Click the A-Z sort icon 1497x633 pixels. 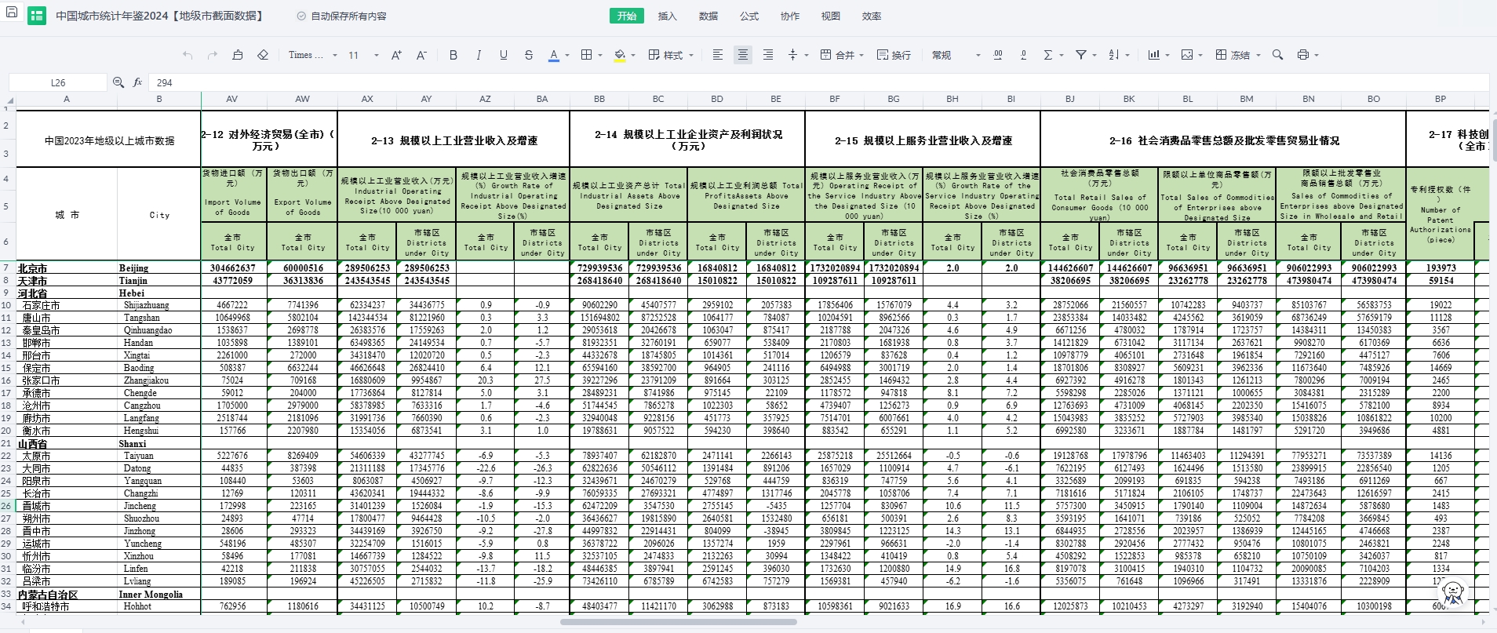(1114, 55)
